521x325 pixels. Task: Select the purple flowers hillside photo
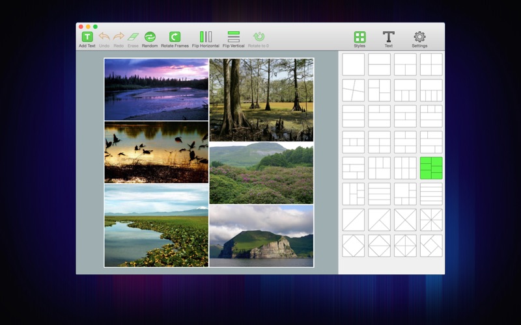(262, 173)
